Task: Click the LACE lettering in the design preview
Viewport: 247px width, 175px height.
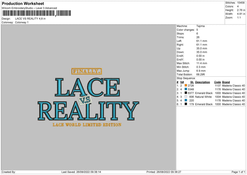Action: click(87, 87)
